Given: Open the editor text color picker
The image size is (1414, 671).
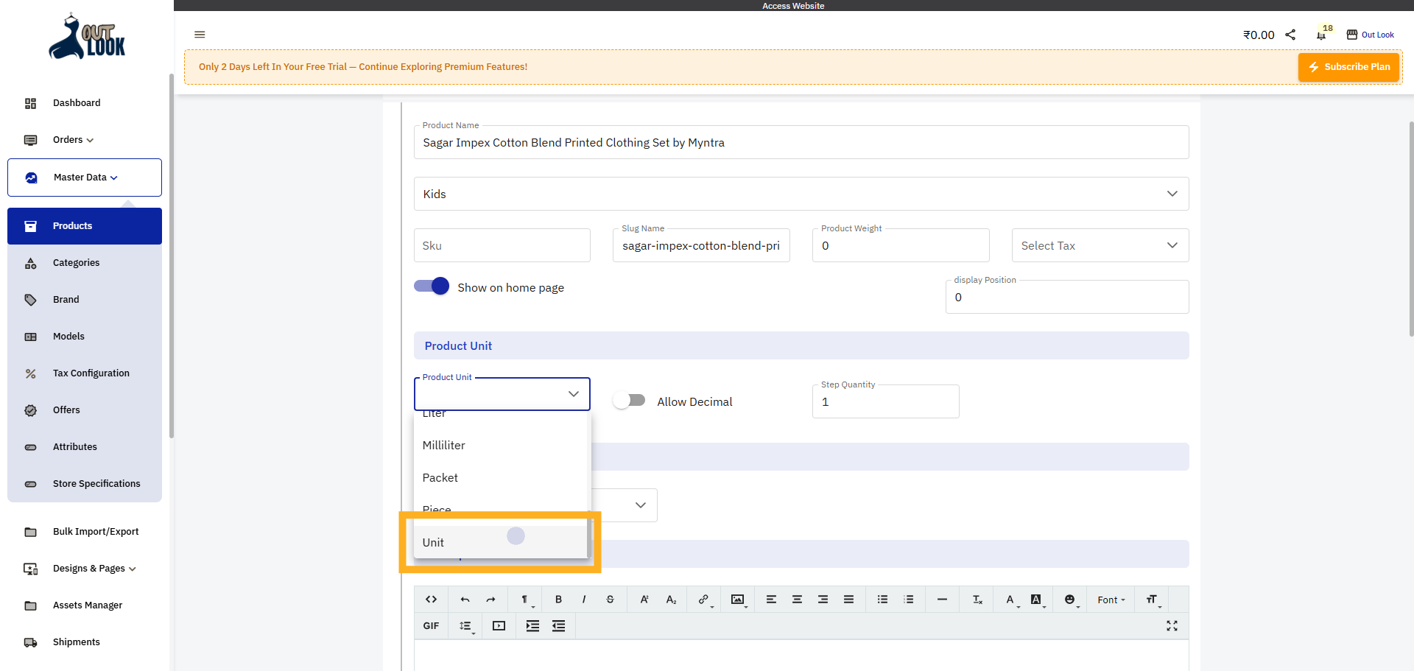Looking at the screenshot, I should pyautogui.click(x=1010, y=600).
